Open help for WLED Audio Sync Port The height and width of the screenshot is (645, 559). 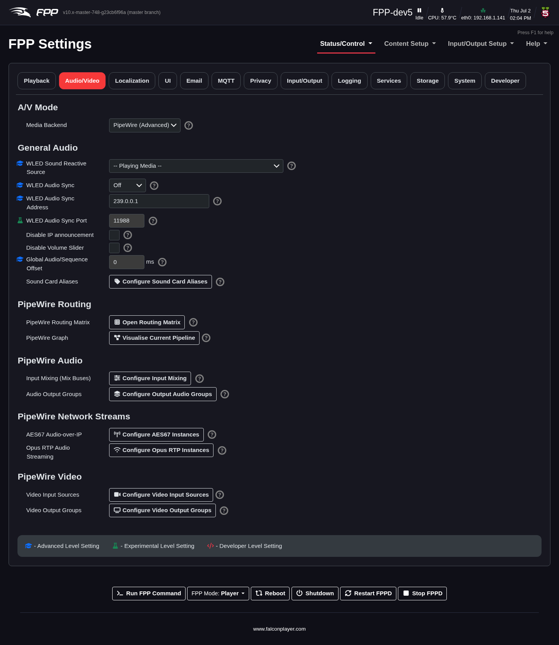tap(153, 221)
